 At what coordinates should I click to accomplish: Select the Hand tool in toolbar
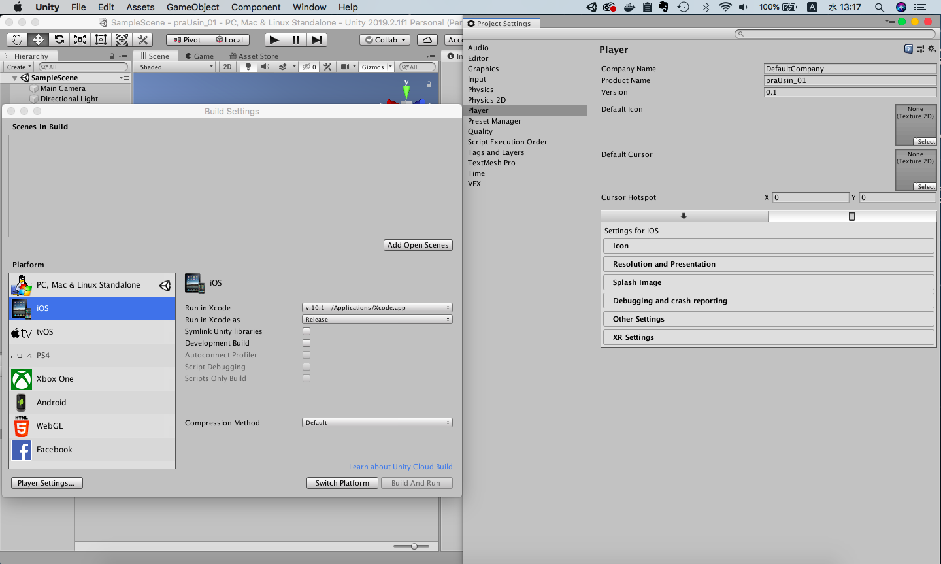(18, 40)
